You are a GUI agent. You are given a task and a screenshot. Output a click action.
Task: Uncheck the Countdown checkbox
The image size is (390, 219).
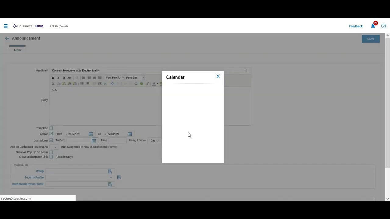click(x=51, y=141)
